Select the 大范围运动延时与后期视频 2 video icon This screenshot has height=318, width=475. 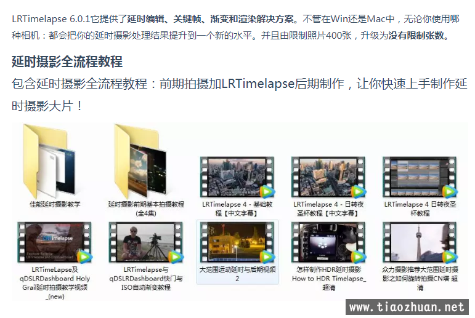[237, 242]
